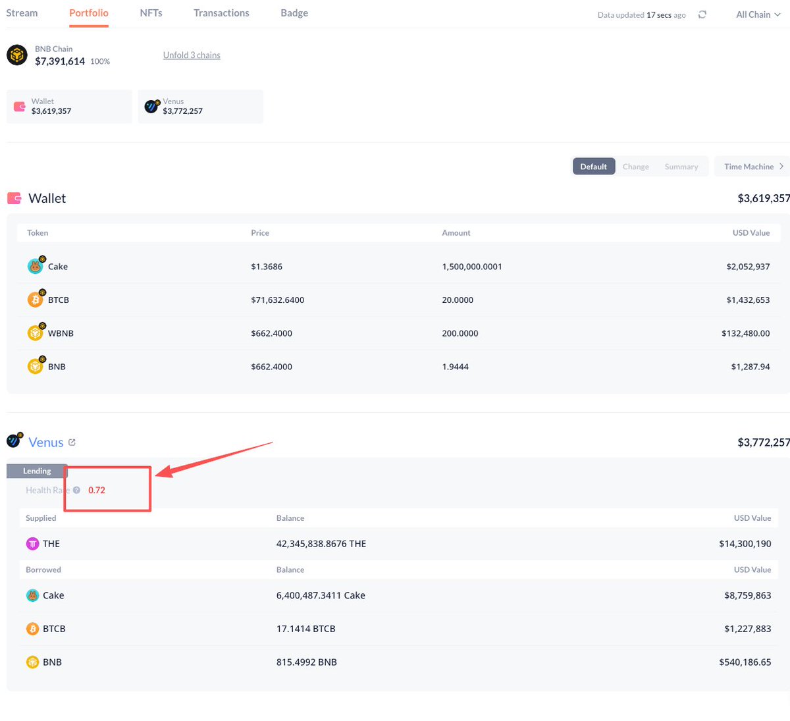The height and width of the screenshot is (721, 790).
Task: Click the WBNB token icon
Action: click(36, 333)
